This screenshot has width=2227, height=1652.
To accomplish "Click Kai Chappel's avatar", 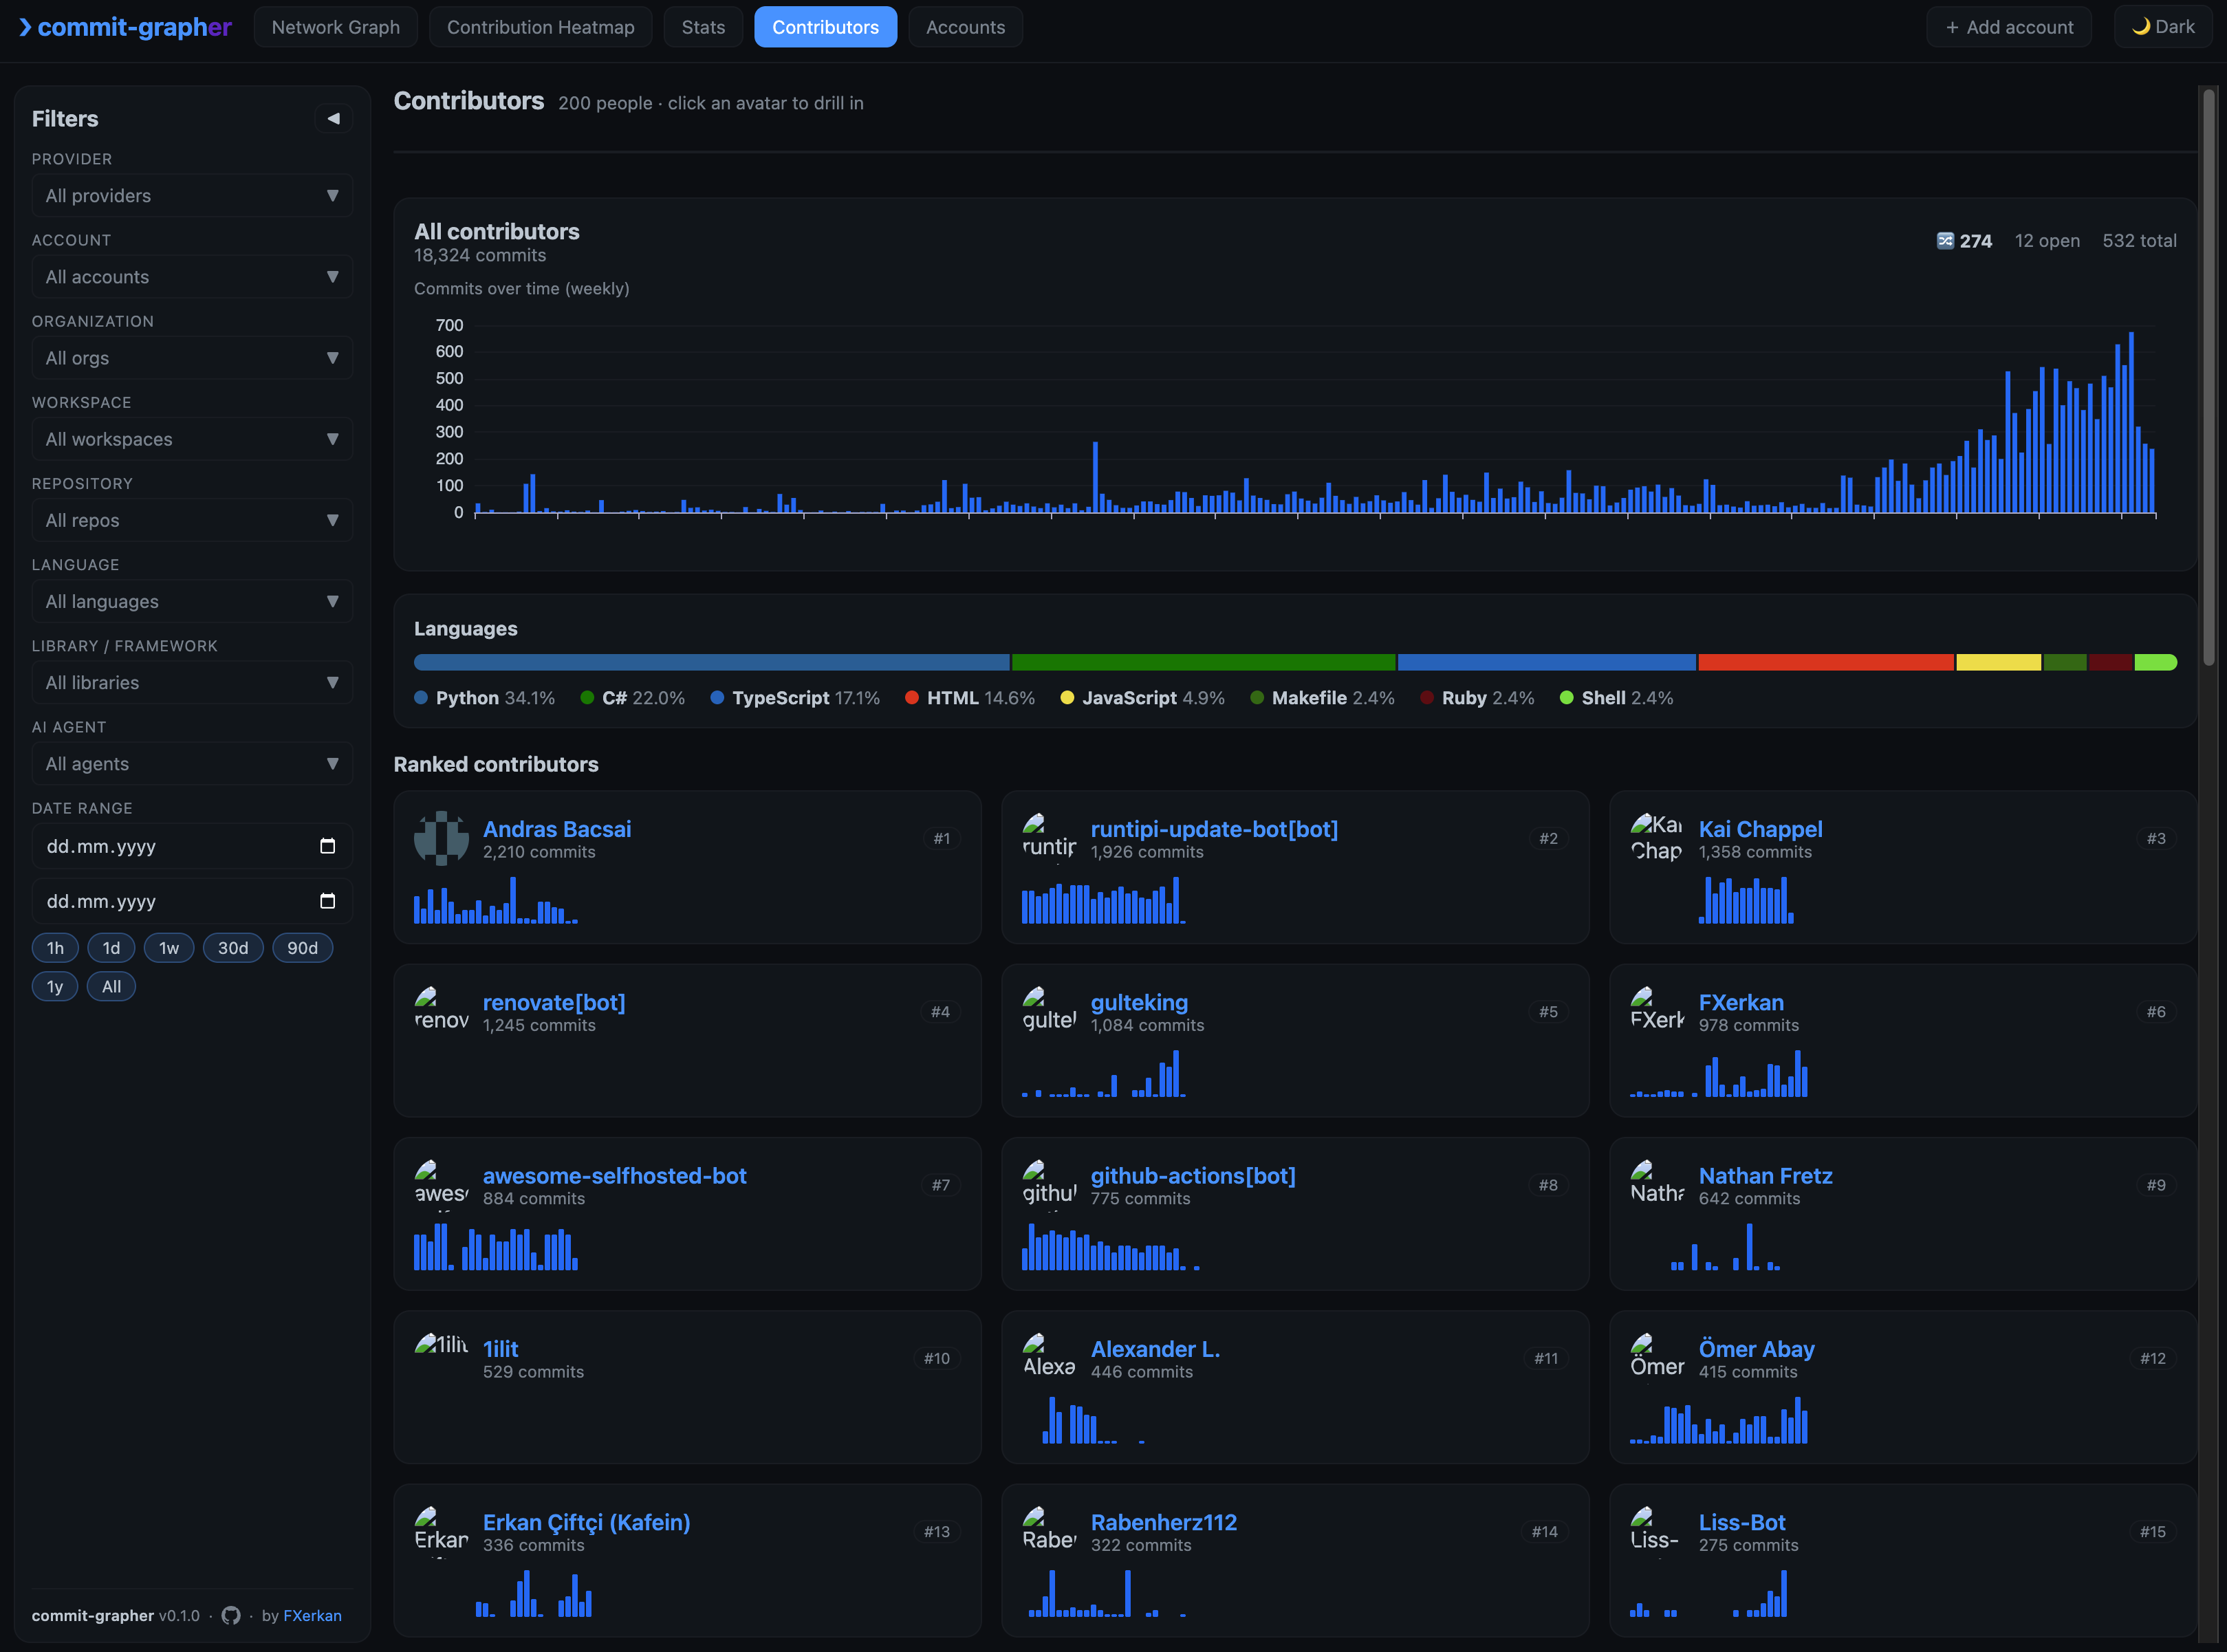I will [1657, 838].
